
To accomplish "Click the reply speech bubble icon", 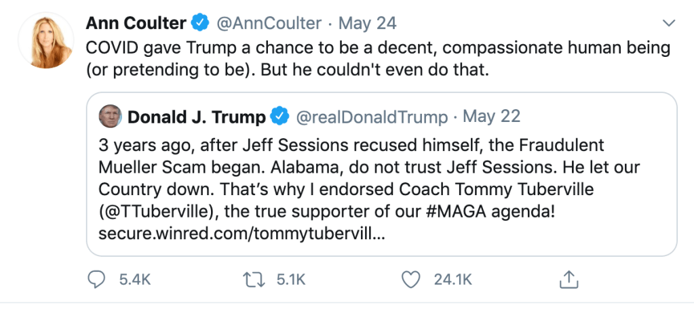I will pyautogui.click(x=97, y=279).
